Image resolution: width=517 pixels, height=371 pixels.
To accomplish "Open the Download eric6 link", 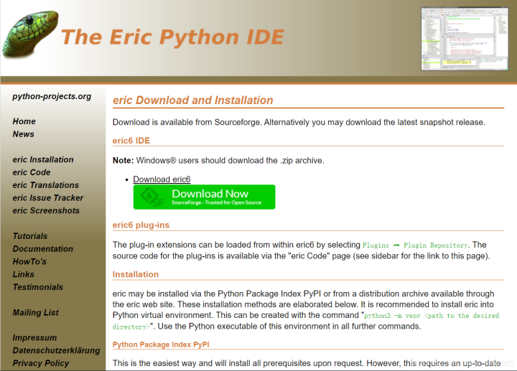I will pyautogui.click(x=162, y=179).
